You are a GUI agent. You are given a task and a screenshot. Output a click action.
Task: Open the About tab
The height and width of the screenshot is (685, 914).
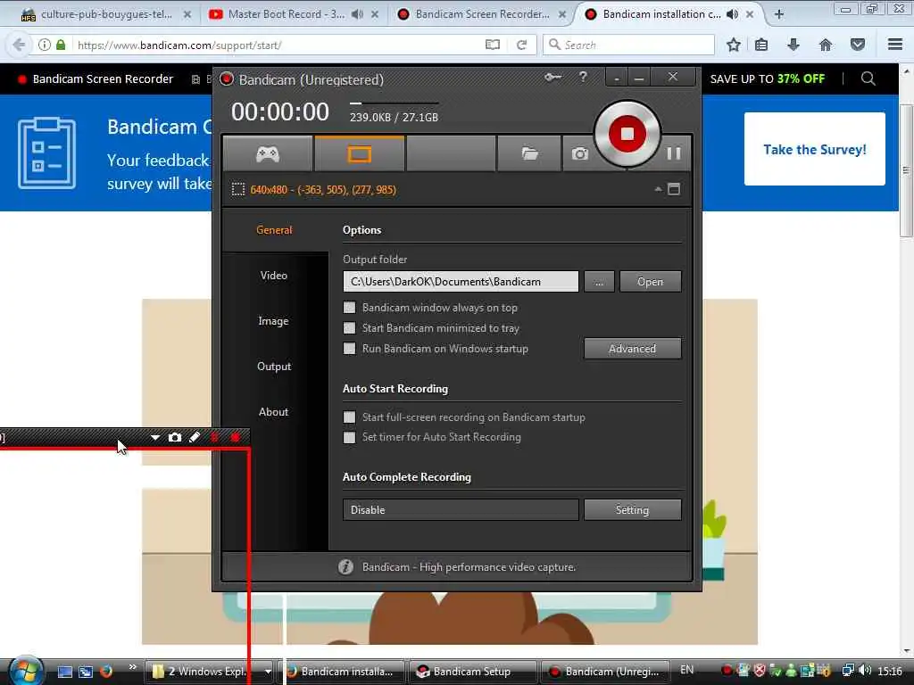pos(273,412)
